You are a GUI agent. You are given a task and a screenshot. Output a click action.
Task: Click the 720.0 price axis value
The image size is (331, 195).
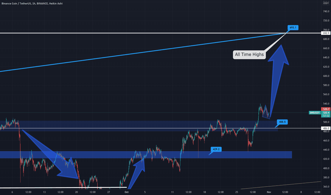tap(326, 21)
